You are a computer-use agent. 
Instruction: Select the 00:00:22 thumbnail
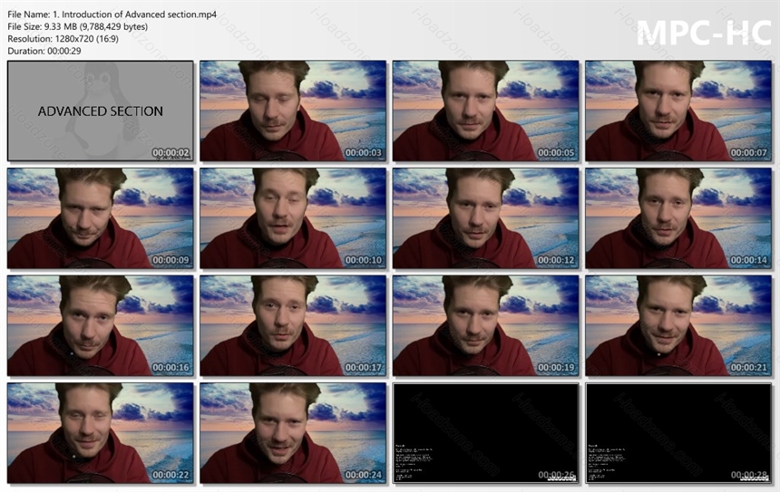[101, 433]
